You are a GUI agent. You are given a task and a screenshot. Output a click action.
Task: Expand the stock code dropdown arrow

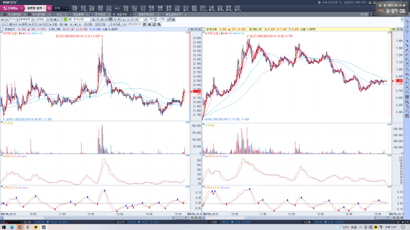[x=47, y=19]
